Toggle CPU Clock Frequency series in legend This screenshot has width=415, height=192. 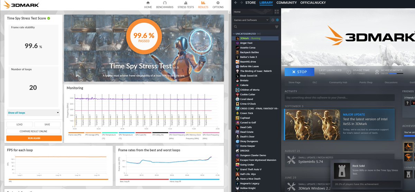[x=176, y=136]
